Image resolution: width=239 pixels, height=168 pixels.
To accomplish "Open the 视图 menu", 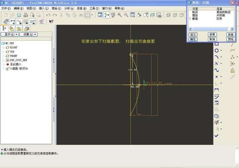I will coord(31,8).
